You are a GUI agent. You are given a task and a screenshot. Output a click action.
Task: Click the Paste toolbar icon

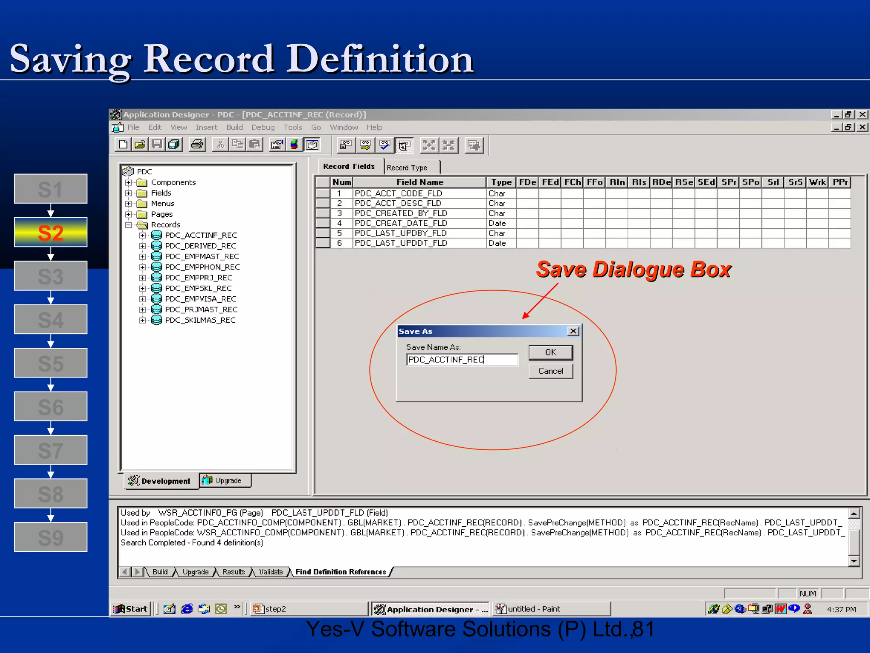[x=254, y=145]
